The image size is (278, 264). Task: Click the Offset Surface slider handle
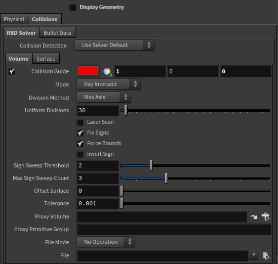pyautogui.click(x=122, y=191)
